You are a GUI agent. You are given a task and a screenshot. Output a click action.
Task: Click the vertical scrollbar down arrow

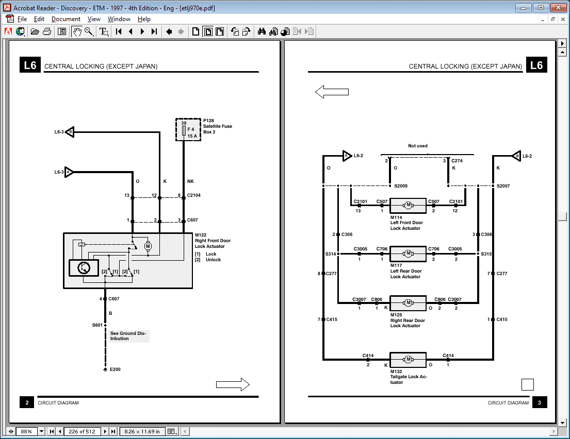[562, 423]
